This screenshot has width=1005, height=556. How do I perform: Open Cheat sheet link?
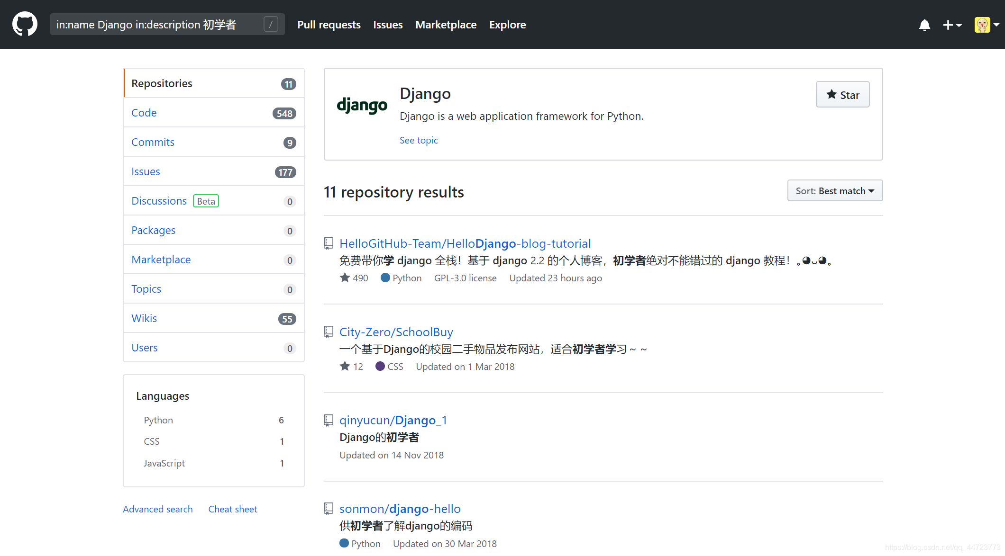pyautogui.click(x=233, y=509)
